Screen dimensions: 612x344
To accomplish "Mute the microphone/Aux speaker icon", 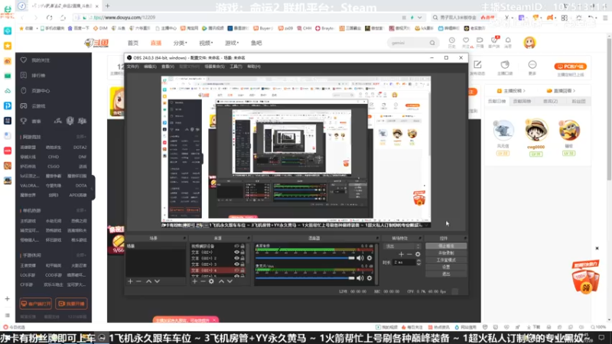I will pyautogui.click(x=360, y=278).
